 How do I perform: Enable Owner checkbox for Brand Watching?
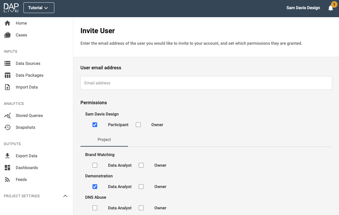tap(141, 165)
